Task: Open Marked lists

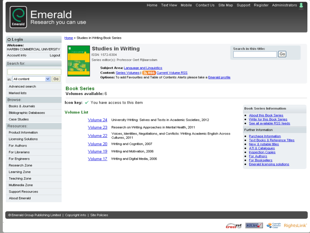Action: point(17,93)
